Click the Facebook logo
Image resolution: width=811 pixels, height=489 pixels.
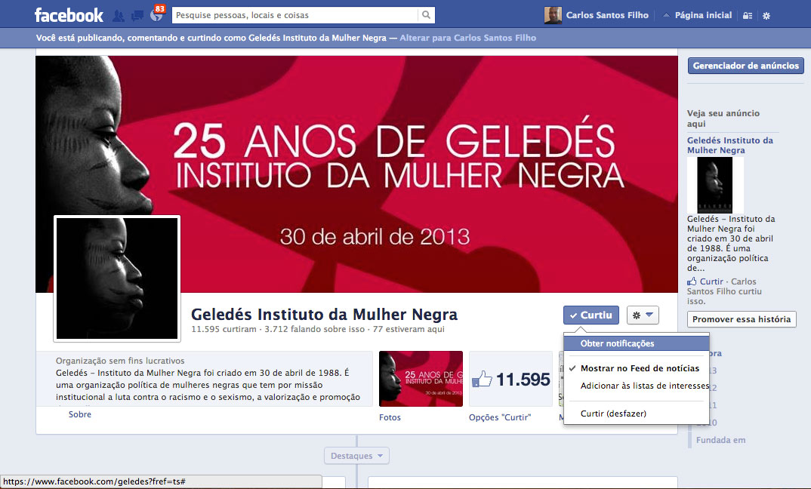point(69,15)
